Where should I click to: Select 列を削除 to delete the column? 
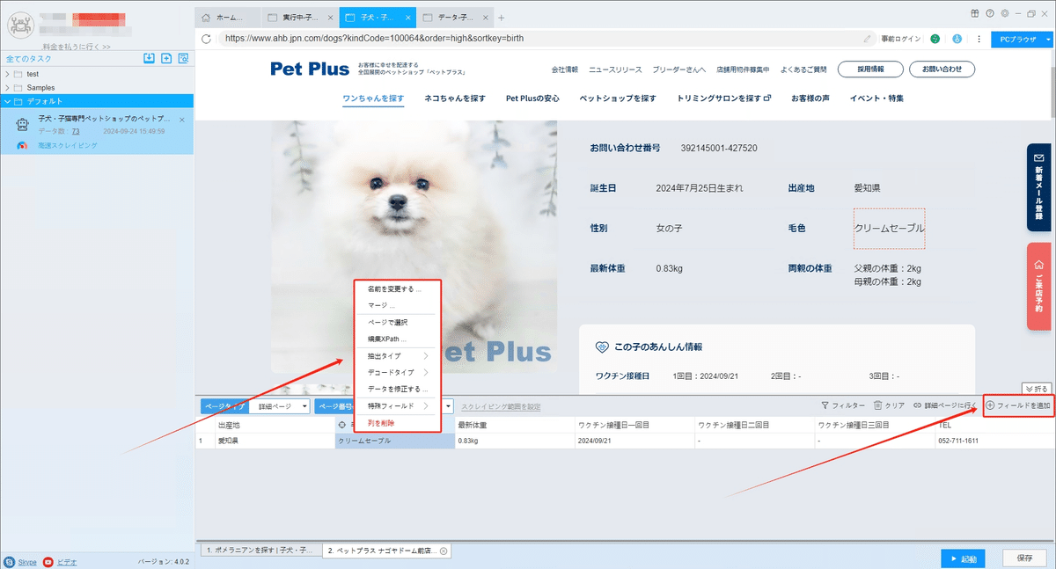click(x=397, y=423)
